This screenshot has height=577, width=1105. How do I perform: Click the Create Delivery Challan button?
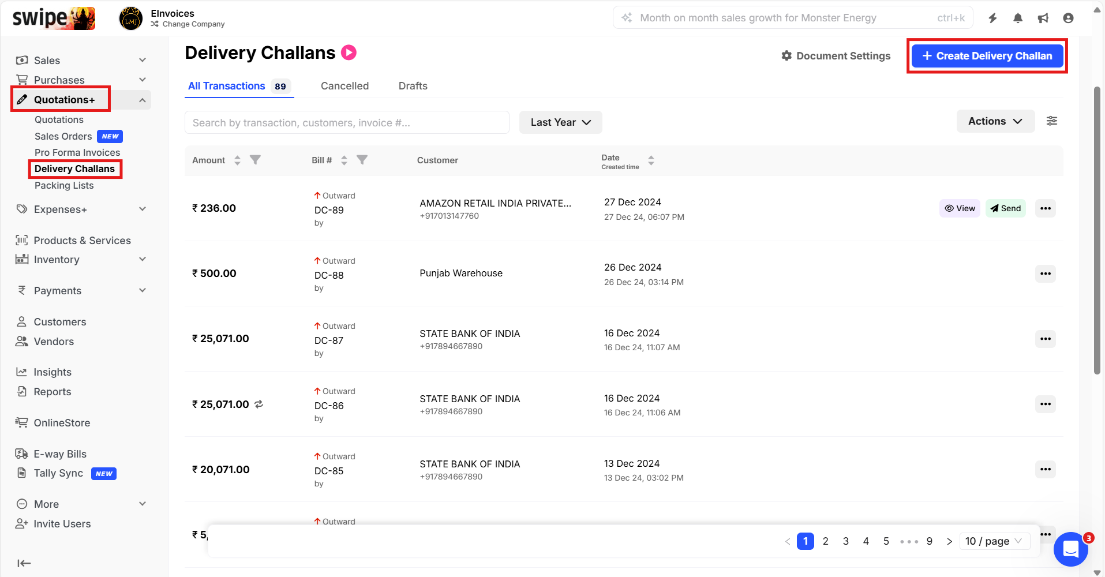click(x=987, y=56)
